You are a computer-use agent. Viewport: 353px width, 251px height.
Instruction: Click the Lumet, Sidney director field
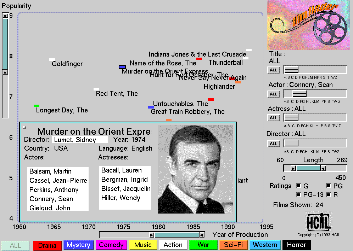[x=80, y=140]
